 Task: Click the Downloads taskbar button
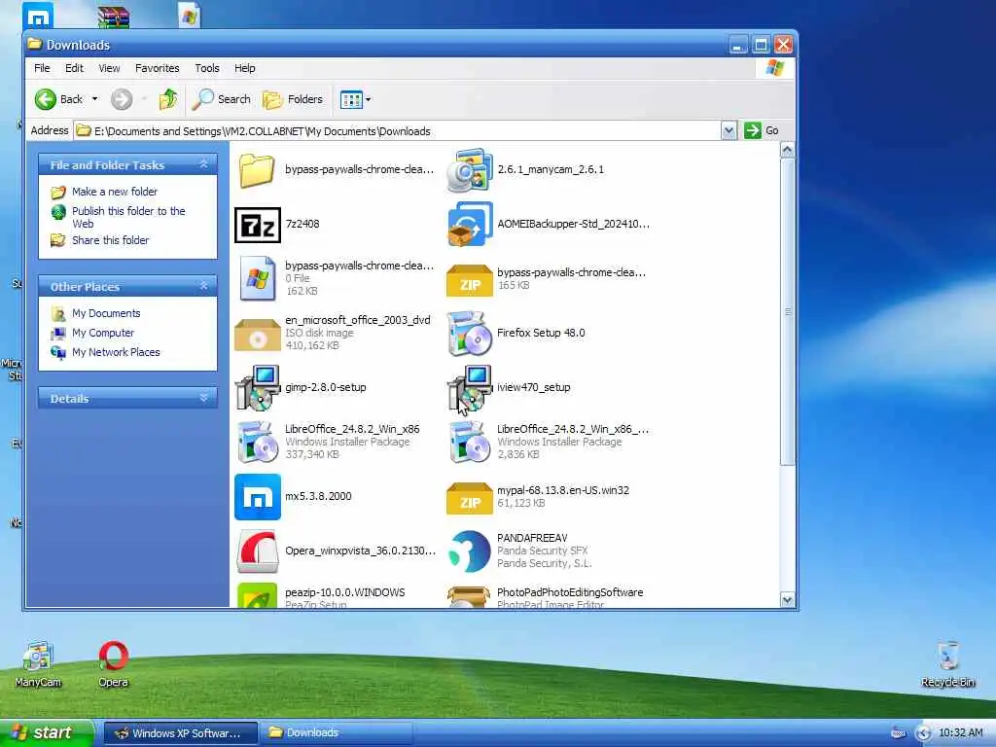pyautogui.click(x=336, y=733)
